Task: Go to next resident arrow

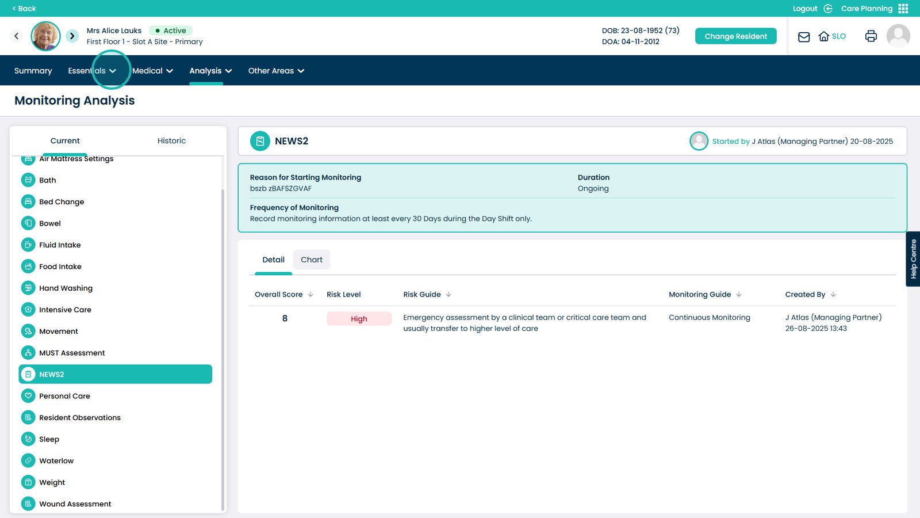Action: click(x=72, y=36)
